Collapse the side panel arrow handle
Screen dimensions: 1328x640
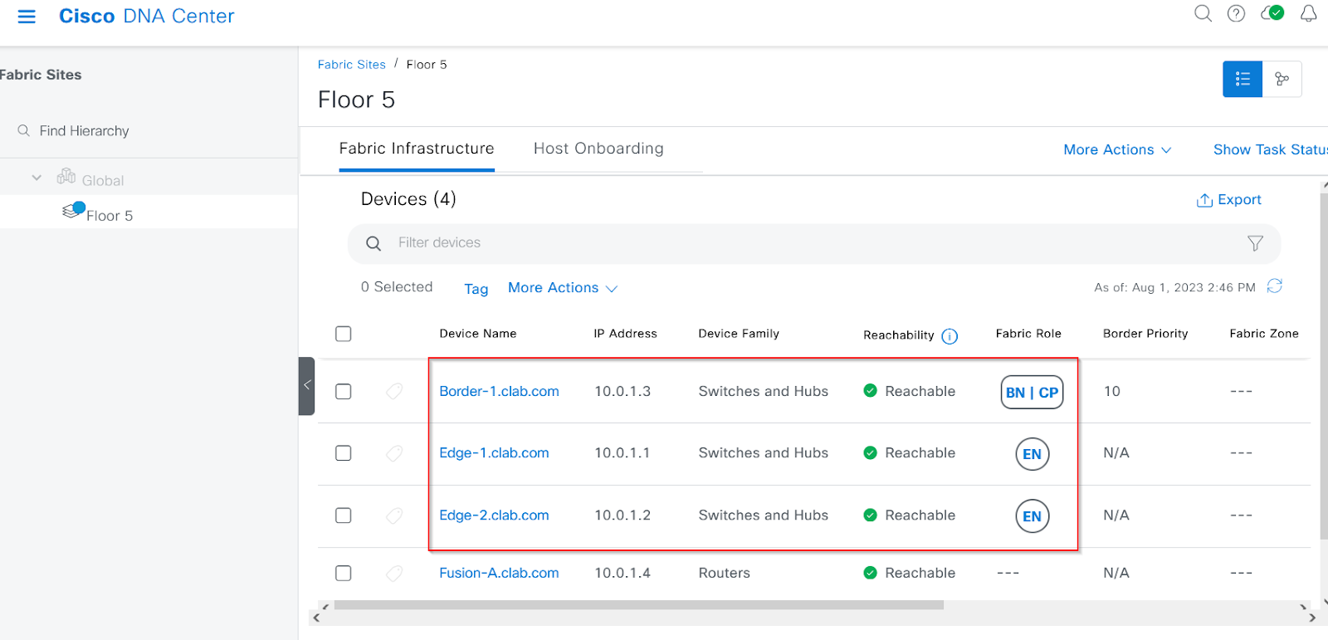[x=306, y=386]
